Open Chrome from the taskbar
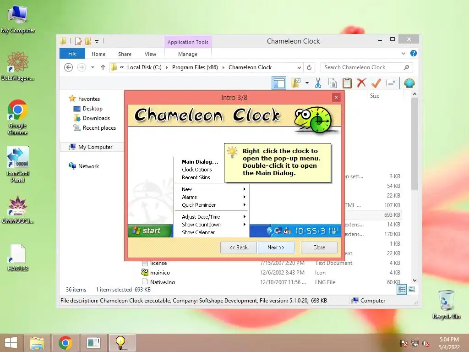 click(65, 343)
